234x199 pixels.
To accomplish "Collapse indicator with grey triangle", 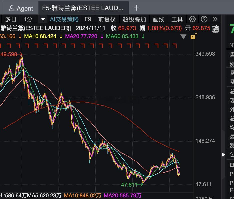I will [183, 37].
